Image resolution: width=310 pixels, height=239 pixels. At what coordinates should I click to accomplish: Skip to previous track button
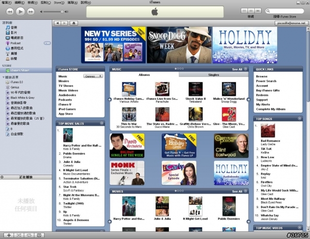pos(10,12)
